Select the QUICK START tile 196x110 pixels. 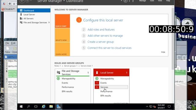tap(62, 21)
